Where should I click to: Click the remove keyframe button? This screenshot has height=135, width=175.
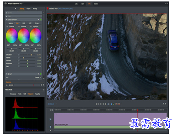click(8, 85)
